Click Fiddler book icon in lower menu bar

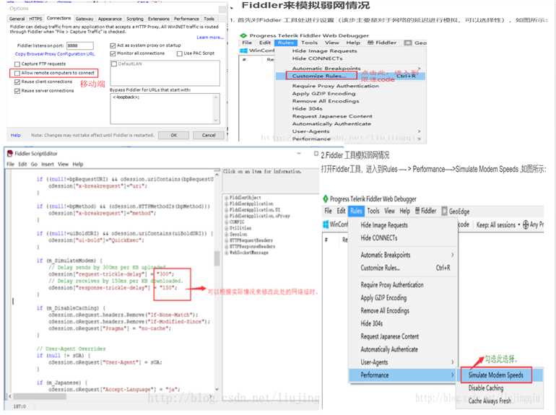pos(417,211)
